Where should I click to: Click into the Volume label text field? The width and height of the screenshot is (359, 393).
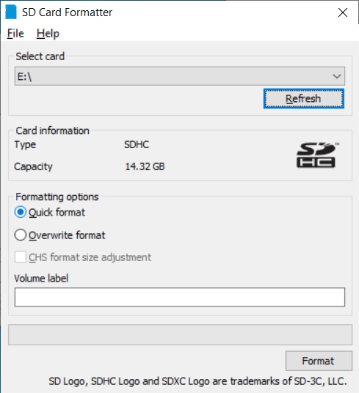(180, 297)
